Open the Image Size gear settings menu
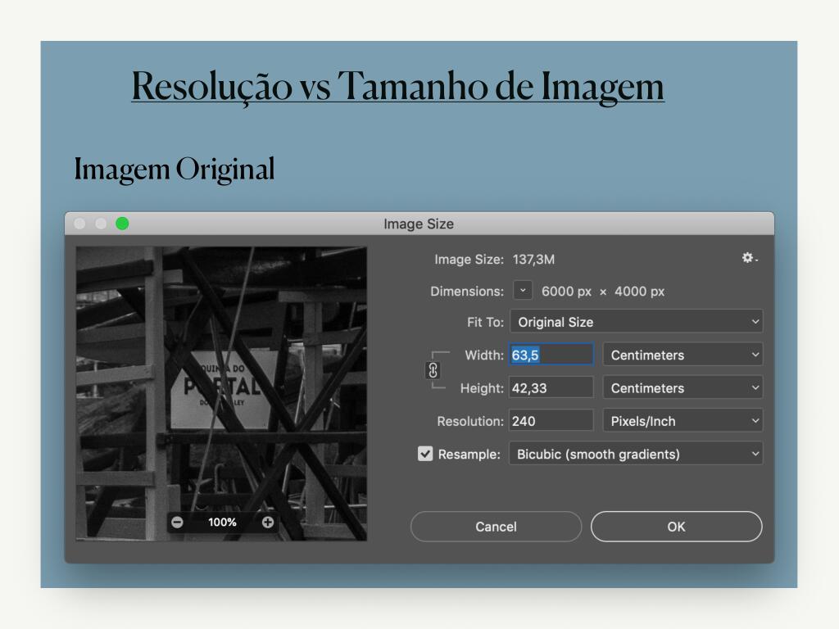This screenshot has height=629, width=839. (749, 258)
